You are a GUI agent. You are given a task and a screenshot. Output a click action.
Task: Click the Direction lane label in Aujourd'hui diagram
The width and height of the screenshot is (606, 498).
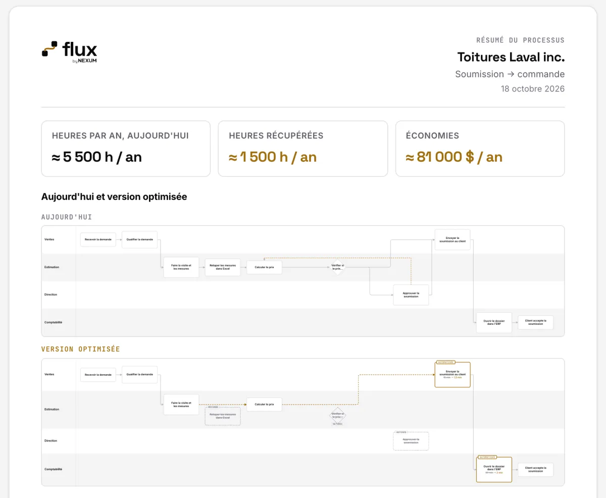click(x=50, y=294)
